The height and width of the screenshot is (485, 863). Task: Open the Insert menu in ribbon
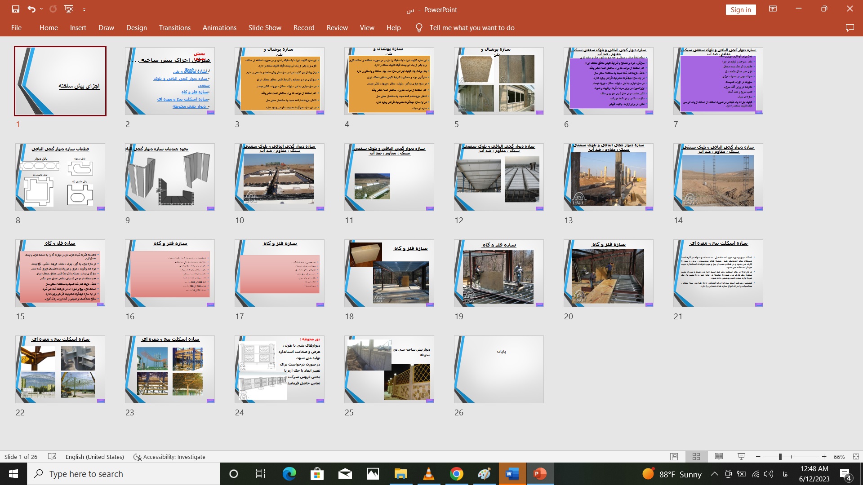[78, 28]
